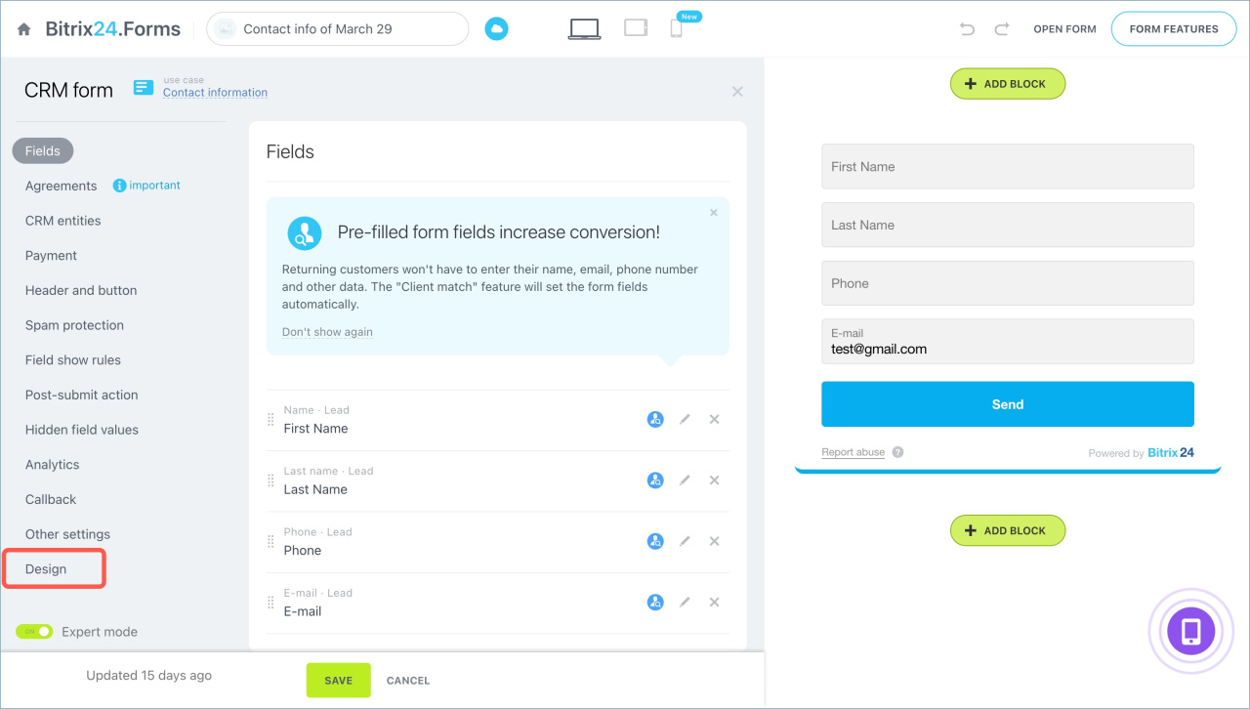Launch the purple phone preview widget
The width and height of the screenshot is (1250, 709).
tap(1190, 631)
